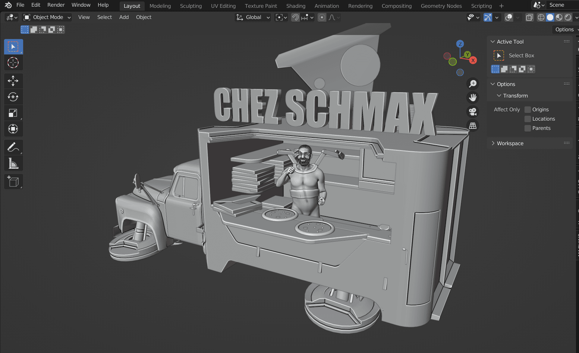This screenshot has width=579, height=353.
Task: Open the File menu
Action: coord(21,5)
